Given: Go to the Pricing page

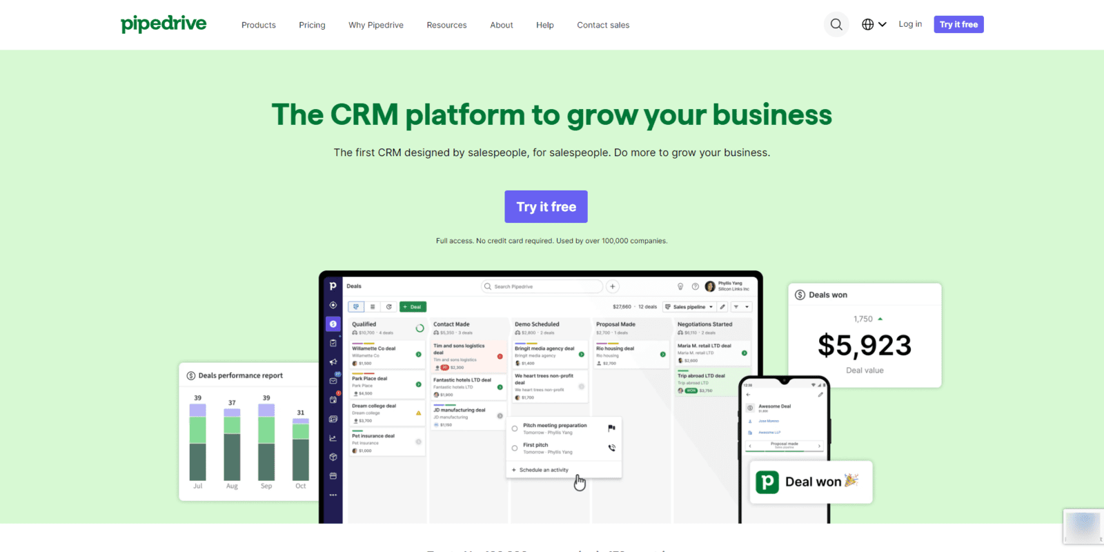Looking at the screenshot, I should point(312,25).
